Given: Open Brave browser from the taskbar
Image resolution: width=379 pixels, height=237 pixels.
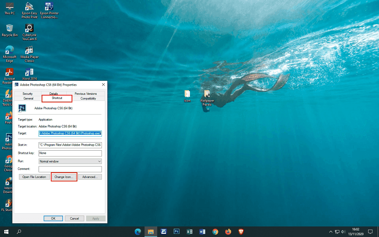Looking at the screenshot, I should 241,232.
